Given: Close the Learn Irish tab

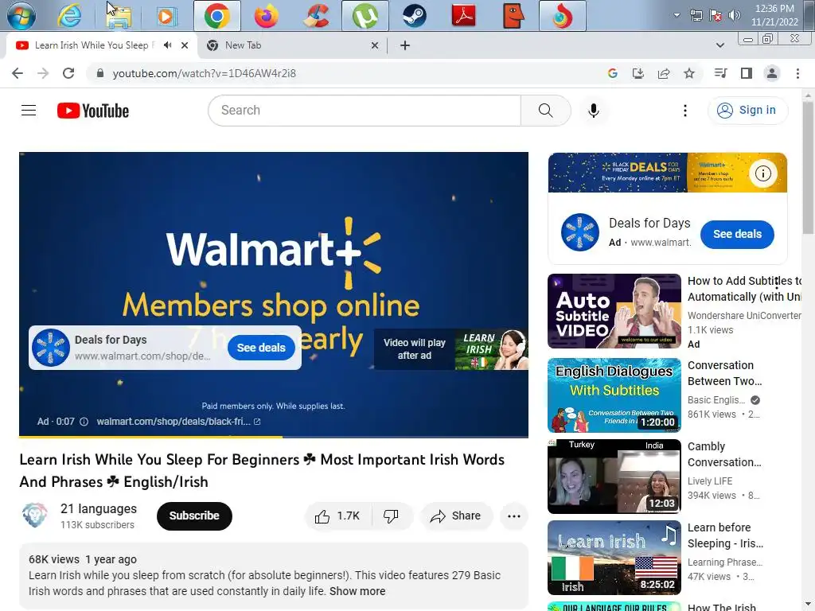Looking at the screenshot, I should point(185,45).
